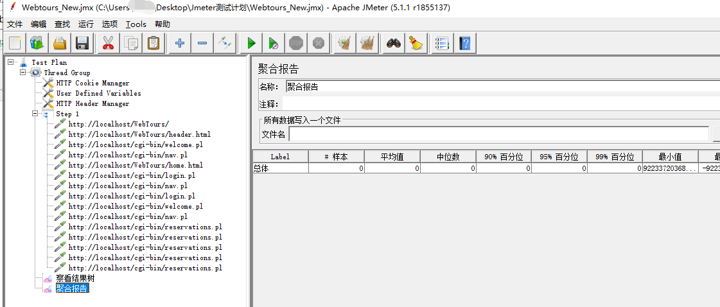Click the # 样本 column header
Image resolution: width=720 pixels, height=307 pixels.
(336, 157)
